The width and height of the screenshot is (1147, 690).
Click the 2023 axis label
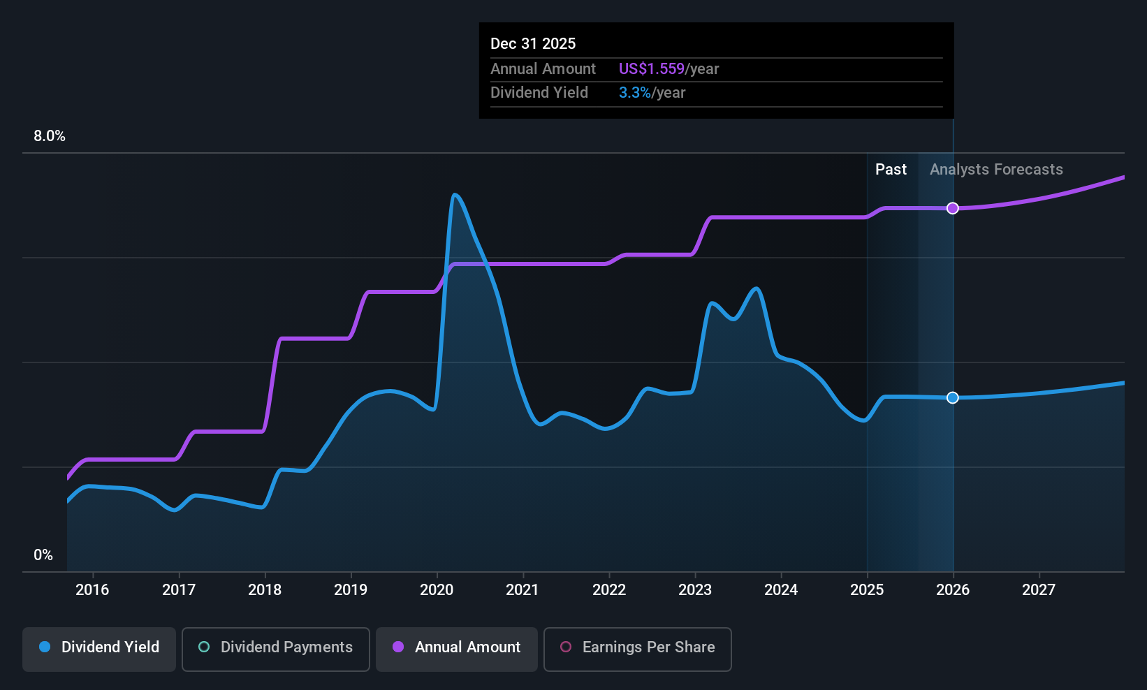[x=695, y=589]
